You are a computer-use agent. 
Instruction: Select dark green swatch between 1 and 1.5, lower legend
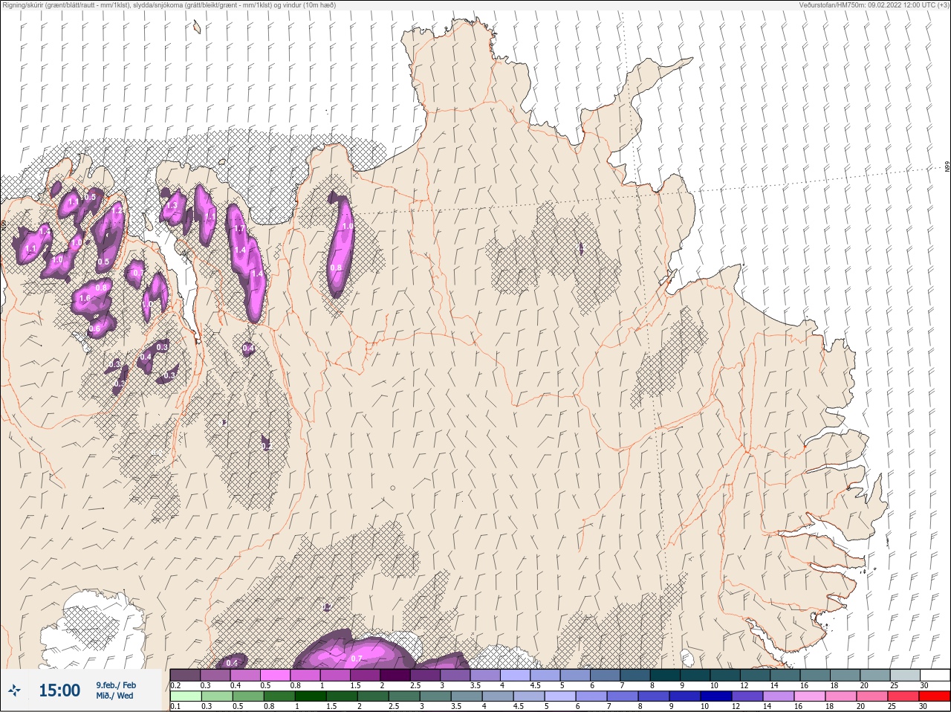coord(311,696)
